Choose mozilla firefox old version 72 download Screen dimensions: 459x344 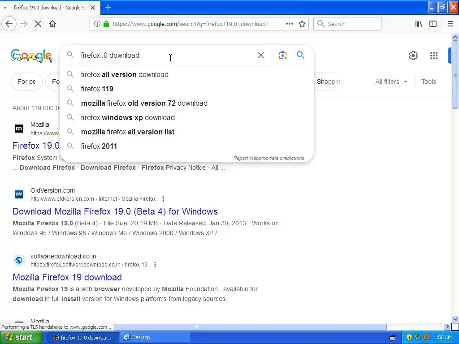tap(186, 103)
